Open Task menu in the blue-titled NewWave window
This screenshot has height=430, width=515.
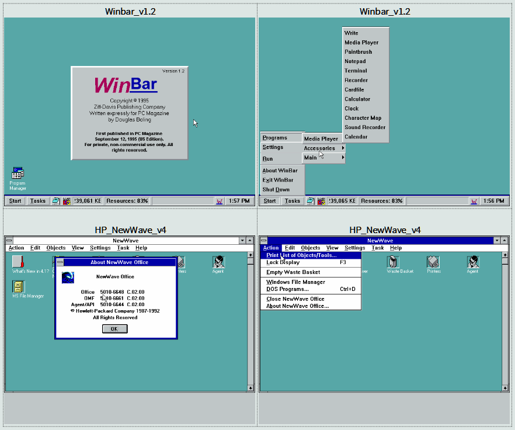[378, 248]
